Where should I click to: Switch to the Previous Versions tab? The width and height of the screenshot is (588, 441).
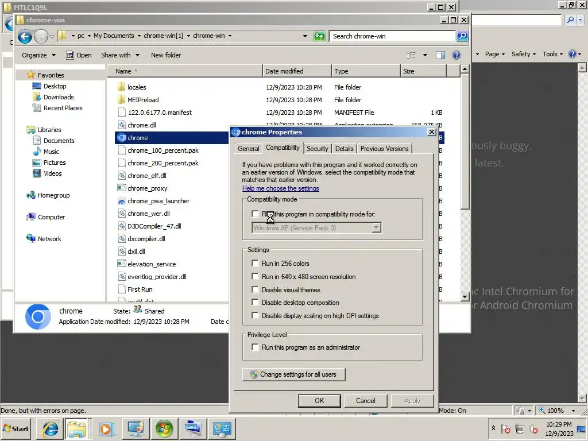coord(384,149)
